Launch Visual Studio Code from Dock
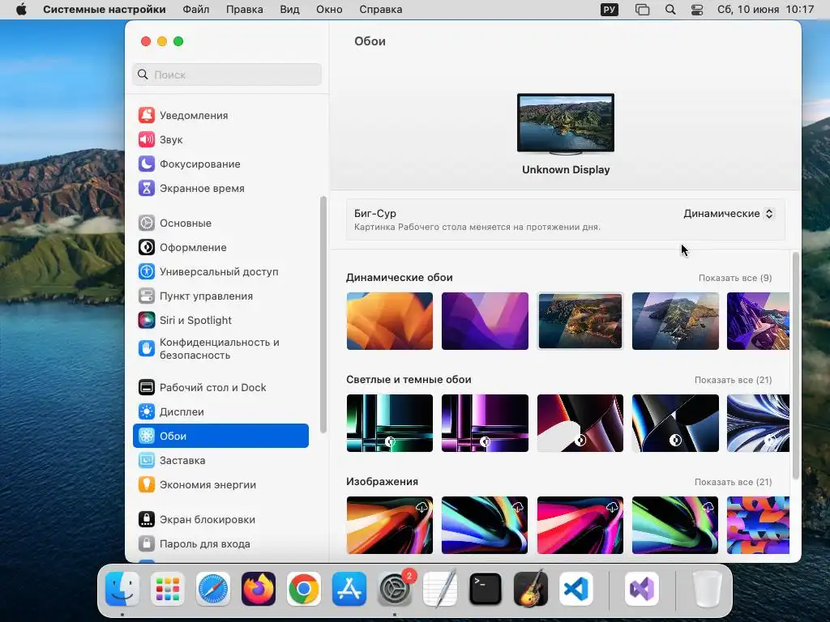The height and width of the screenshot is (622, 830). pos(576,589)
